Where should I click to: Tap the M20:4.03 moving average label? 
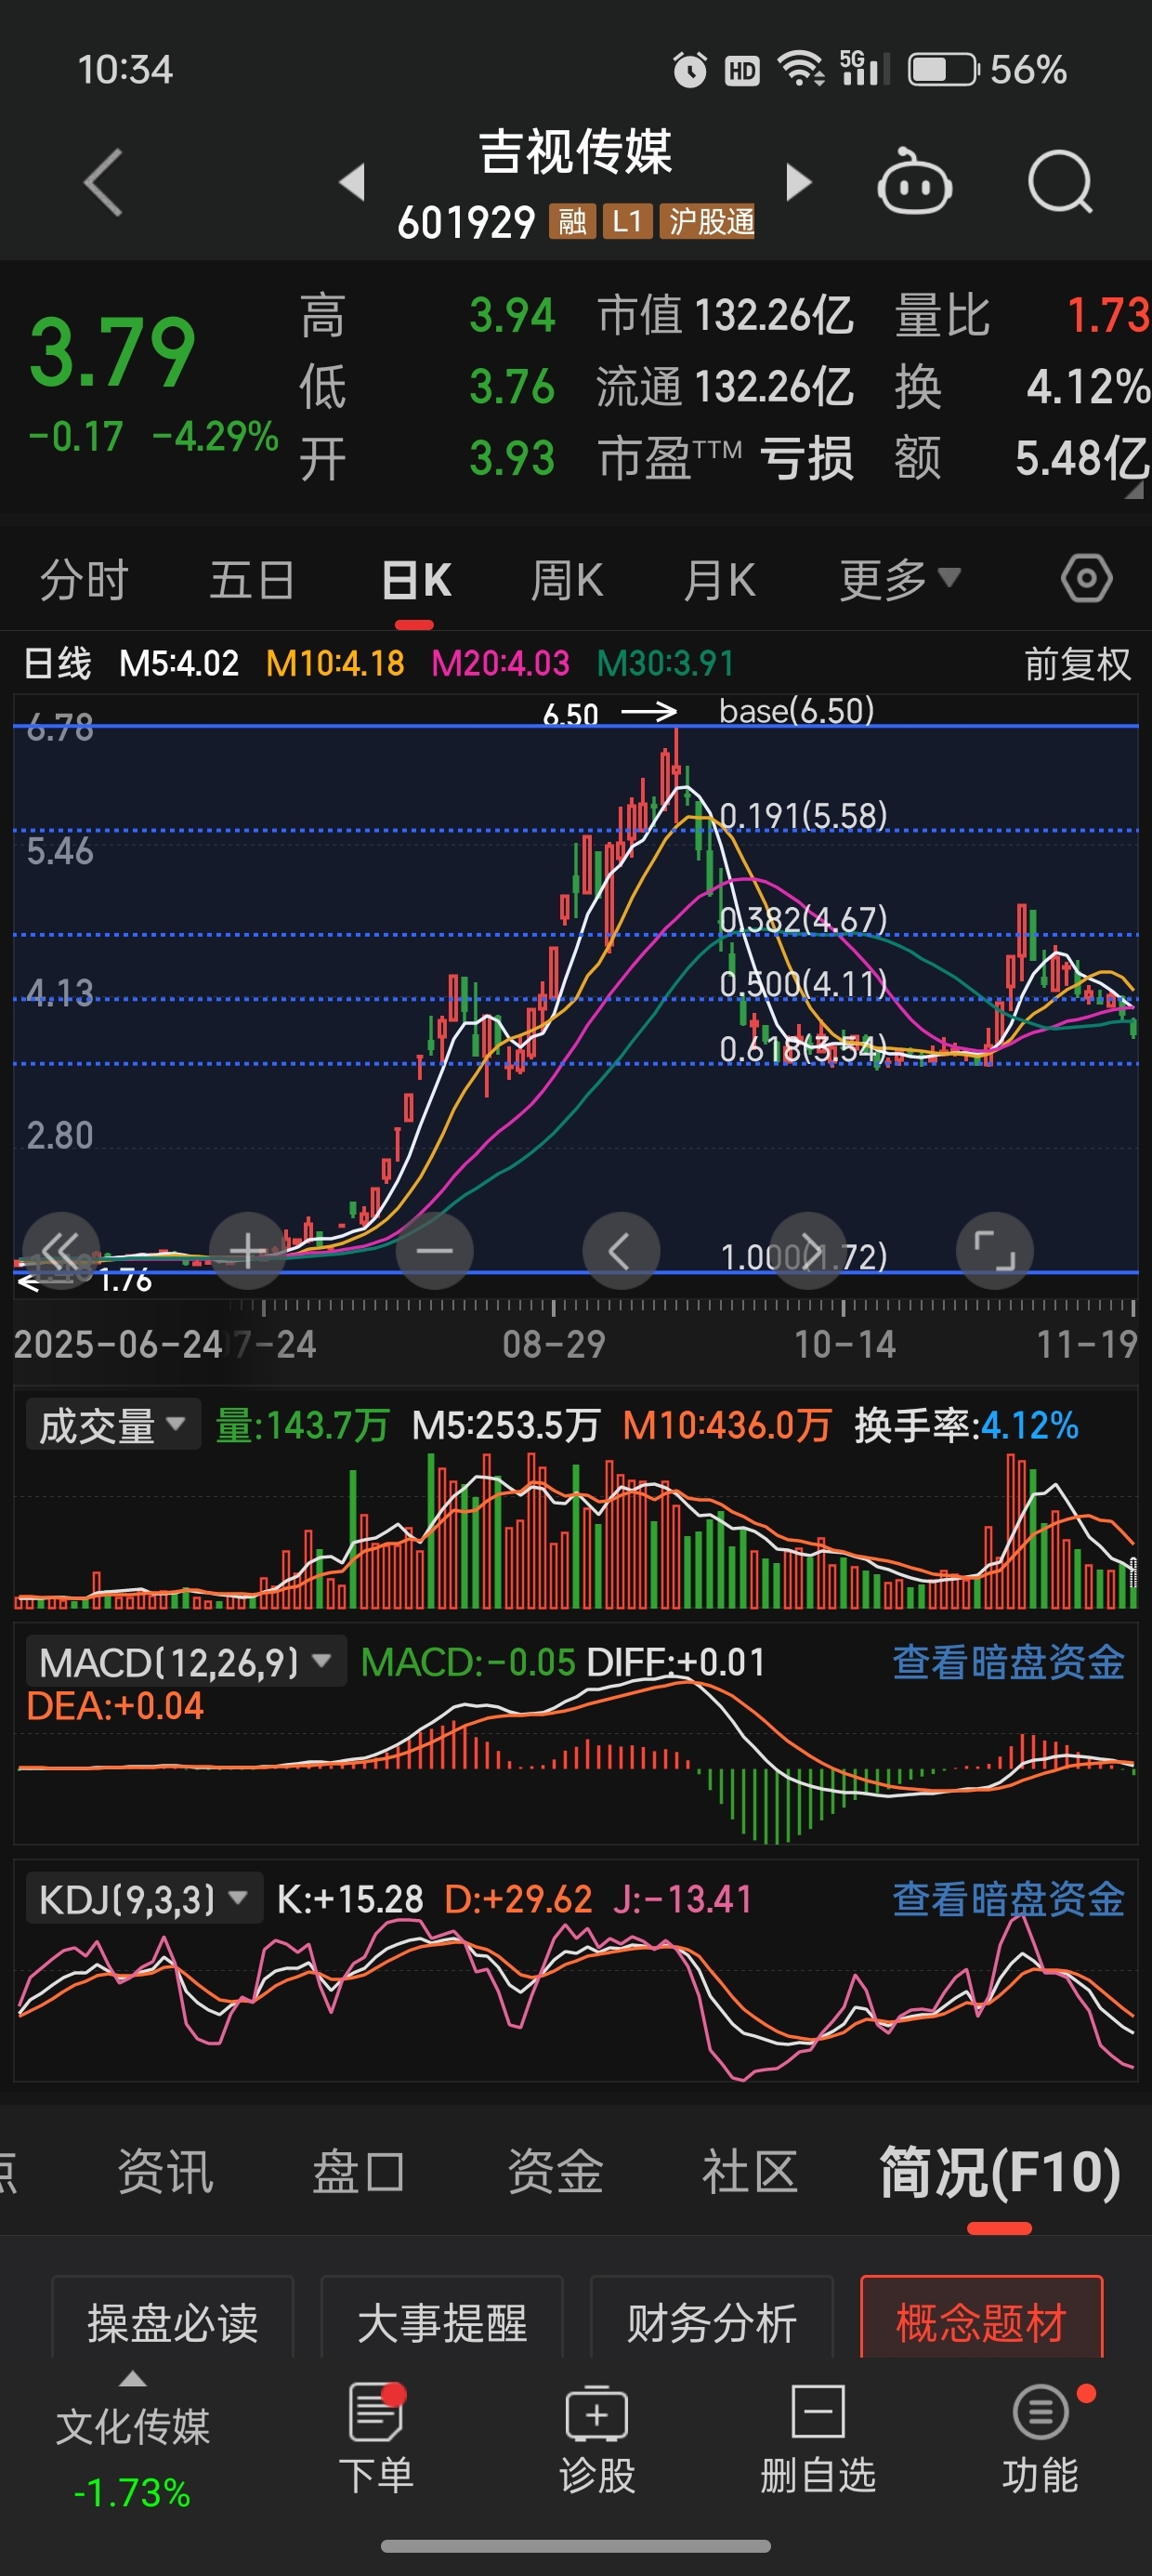pos(500,663)
